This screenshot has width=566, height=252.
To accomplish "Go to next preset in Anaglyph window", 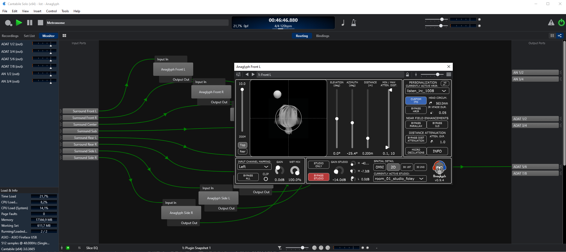I will click(x=253, y=75).
